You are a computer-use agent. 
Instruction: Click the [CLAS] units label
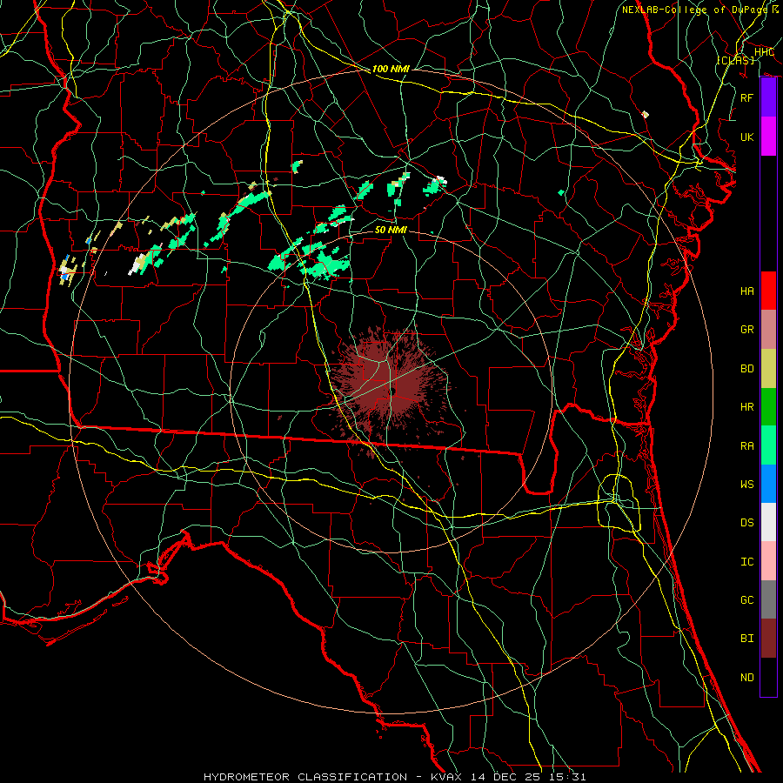[735, 60]
